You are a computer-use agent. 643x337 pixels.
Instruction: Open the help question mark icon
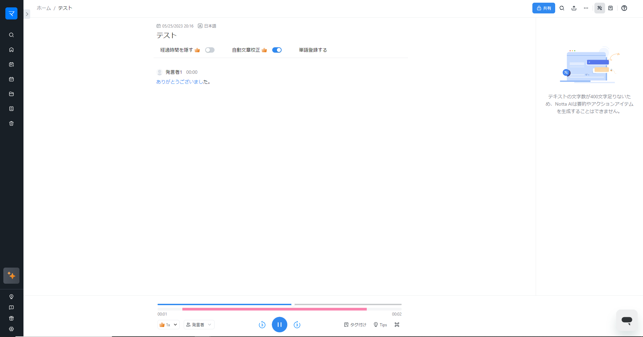(624, 8)
